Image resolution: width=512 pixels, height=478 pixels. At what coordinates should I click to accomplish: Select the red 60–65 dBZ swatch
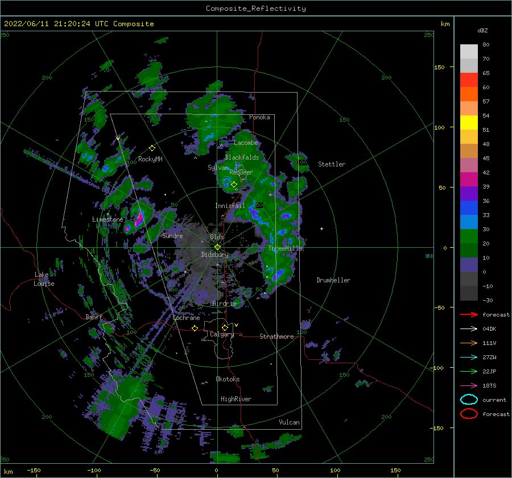(x=469, y=80)
